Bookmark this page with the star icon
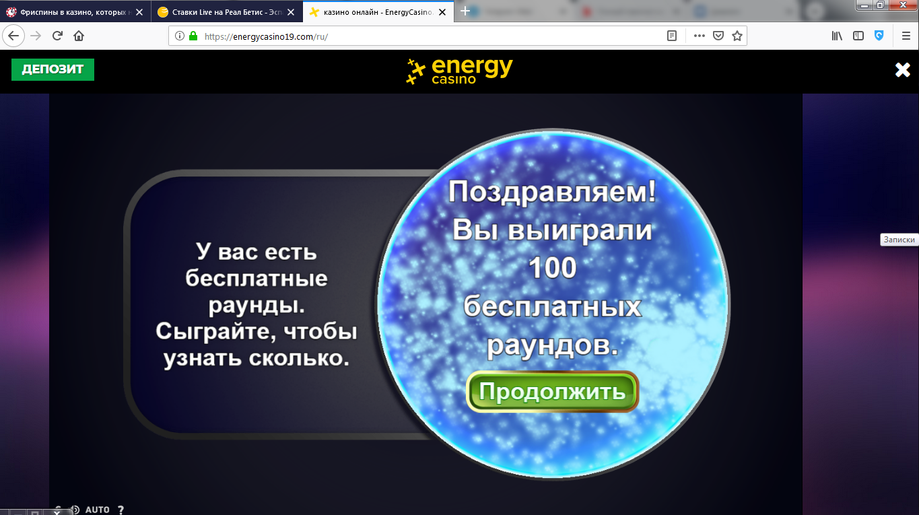 pos(737,36)
